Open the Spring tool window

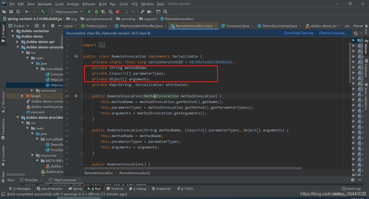click(75, 189)
